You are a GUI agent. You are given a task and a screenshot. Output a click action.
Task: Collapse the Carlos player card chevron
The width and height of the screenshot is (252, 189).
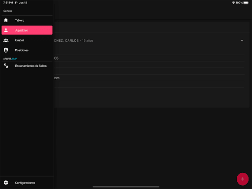click(242, 40)
